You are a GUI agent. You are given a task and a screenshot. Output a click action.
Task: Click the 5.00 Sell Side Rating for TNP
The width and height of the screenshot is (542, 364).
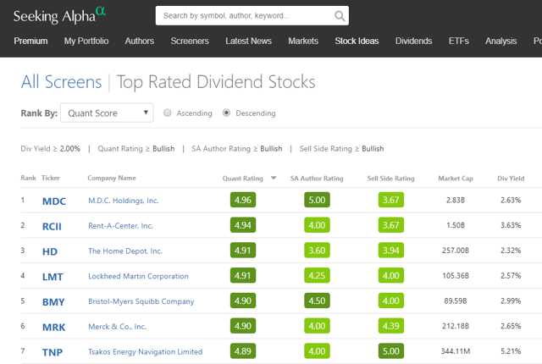coord(391,351)
